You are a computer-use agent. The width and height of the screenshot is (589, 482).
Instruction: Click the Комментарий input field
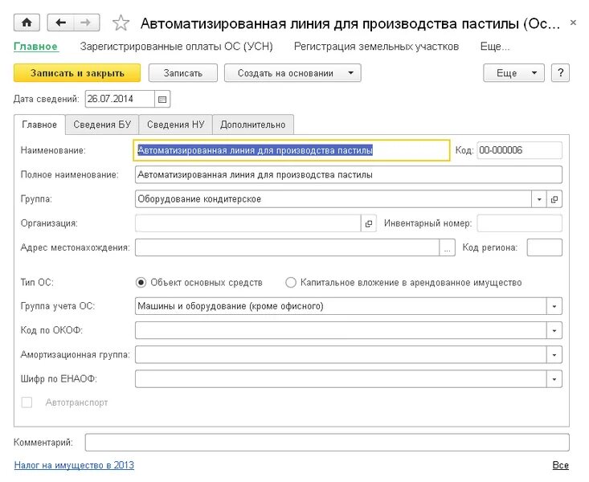(327, 443)
